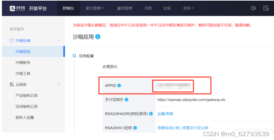This screenshot has width=274, height=140.
Task: Click the 查看应用公钥 link
Action: tap(168, 128)
